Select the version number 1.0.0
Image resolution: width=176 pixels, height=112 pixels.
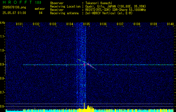[38, 3]
